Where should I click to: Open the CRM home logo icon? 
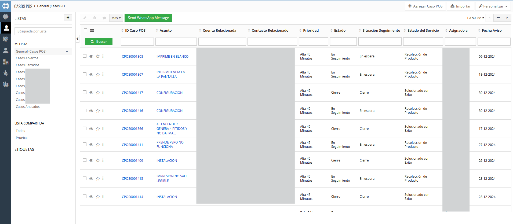(6, 6)
